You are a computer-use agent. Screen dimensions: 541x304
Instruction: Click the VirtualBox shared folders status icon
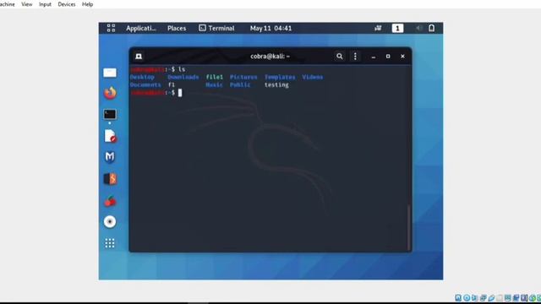tap(500, 298)
